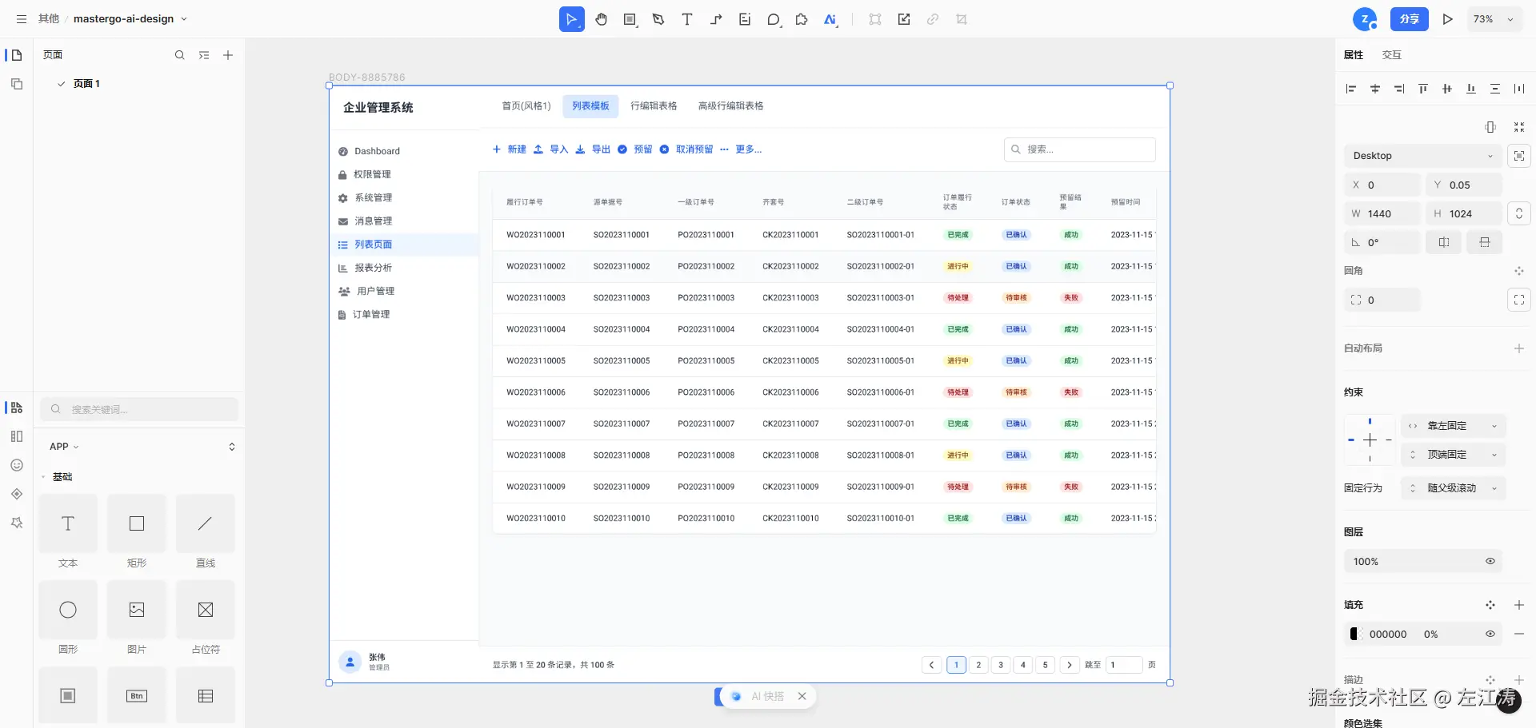This screenshot has width=1536, height=728.
Task: Switch to the 交互 interaction tab
Action: (x=1392, y=55)
